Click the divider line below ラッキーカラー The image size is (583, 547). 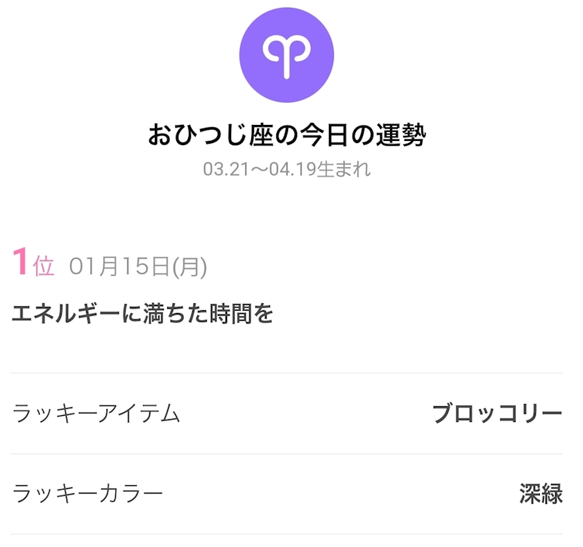coord(286,535)
